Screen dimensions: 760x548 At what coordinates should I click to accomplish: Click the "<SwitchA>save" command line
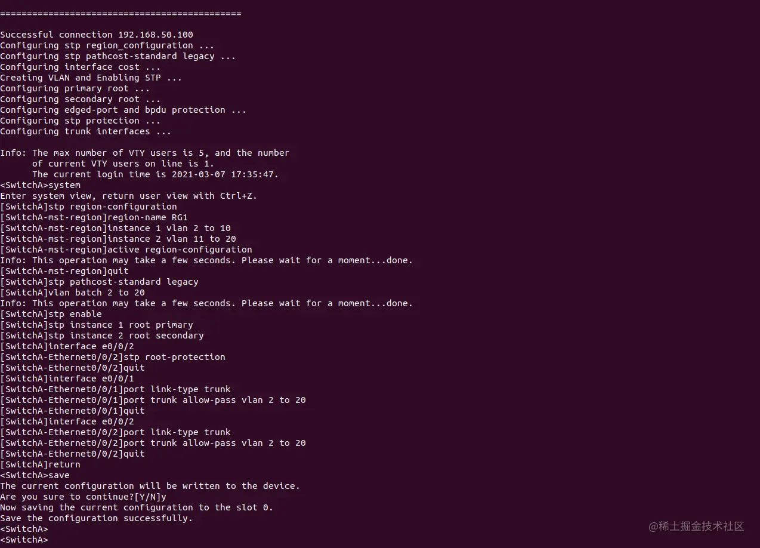[x=35, y=475]
